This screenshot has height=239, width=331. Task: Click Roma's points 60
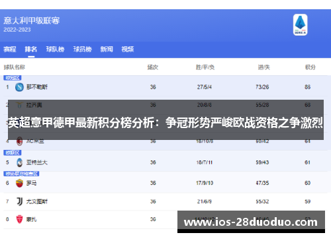(x=308, y=183)
